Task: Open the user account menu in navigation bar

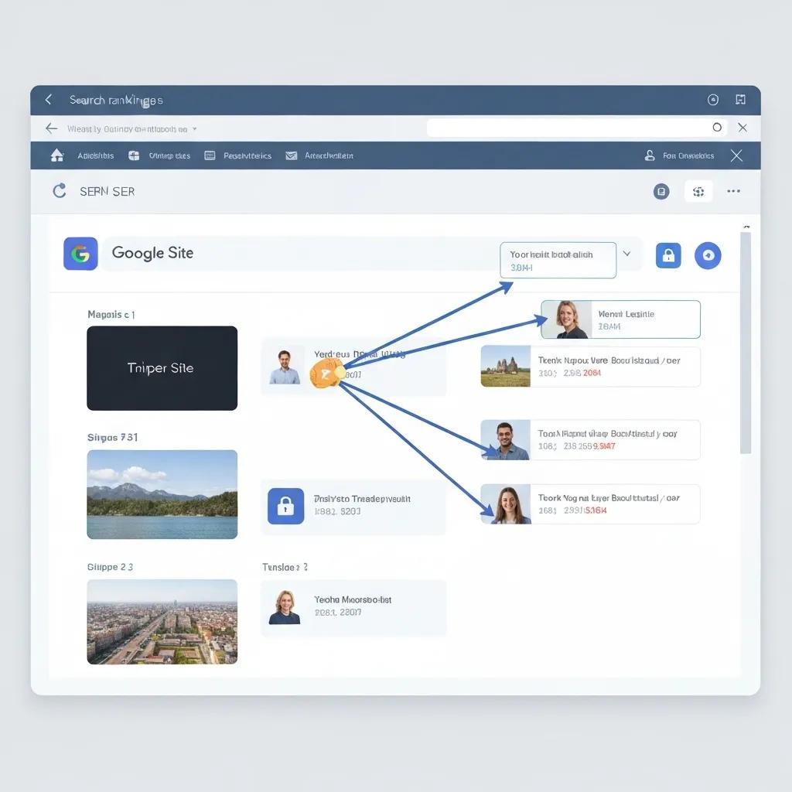Action: pyautogui.click(x=679, y=155)
